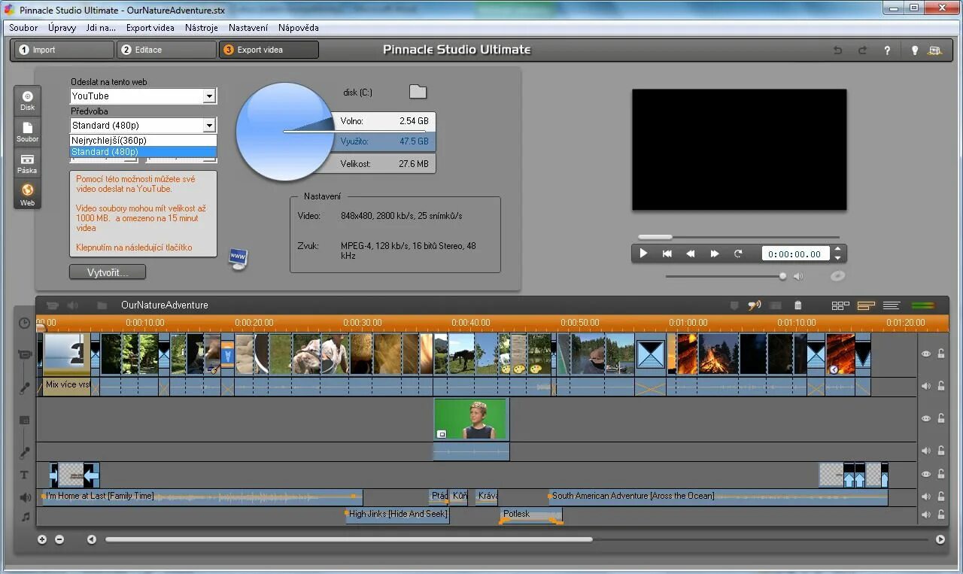The image size is (963, 574).
Task: Click the sound effects track speaker icon
Action: (x=25, y=497)
